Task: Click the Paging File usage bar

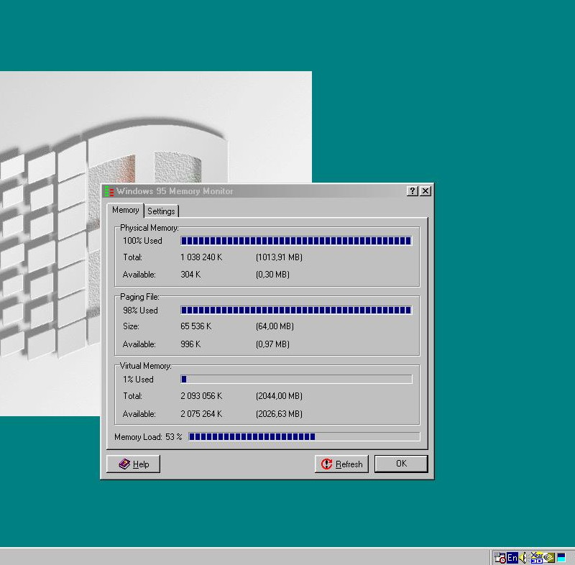Action: tap(295, 311)
